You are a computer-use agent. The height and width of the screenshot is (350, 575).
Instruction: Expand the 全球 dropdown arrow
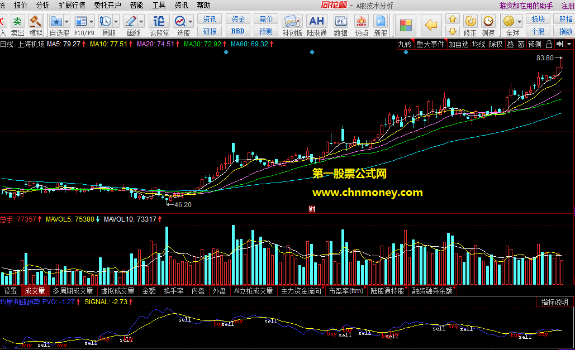[519, 22]
